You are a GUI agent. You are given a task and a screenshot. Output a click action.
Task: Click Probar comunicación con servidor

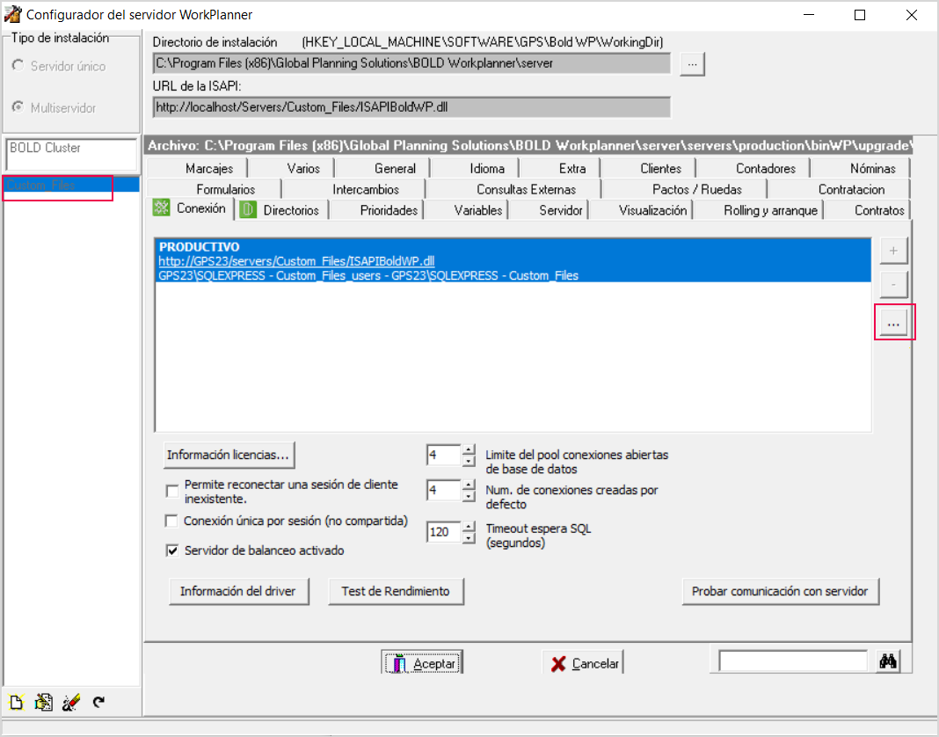[x=780, y=591]
